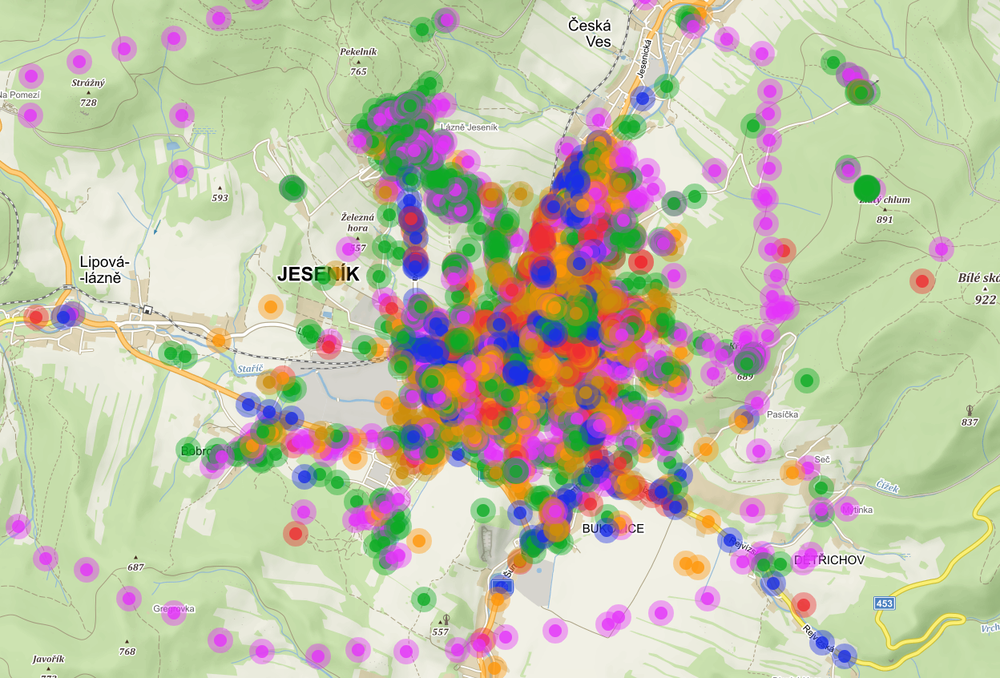Pick the lone green marker north of Pasíčka

coord(807,380)
